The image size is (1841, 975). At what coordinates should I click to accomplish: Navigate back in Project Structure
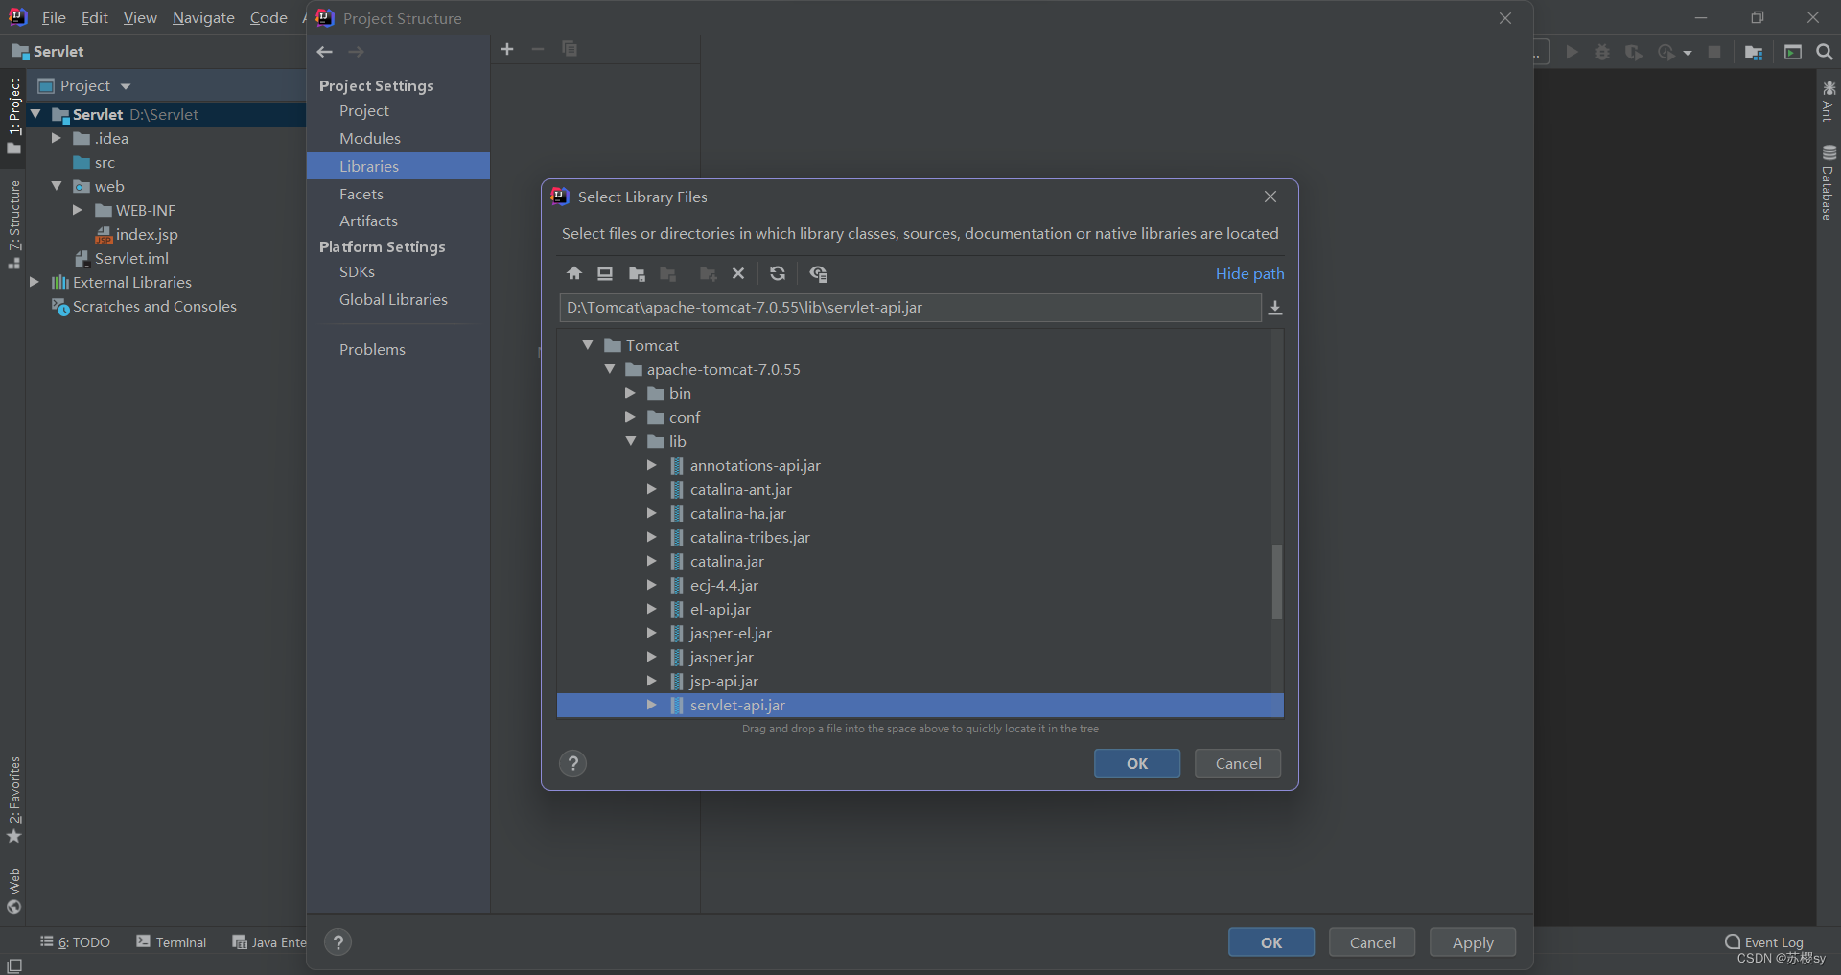(x=325, y=52)
